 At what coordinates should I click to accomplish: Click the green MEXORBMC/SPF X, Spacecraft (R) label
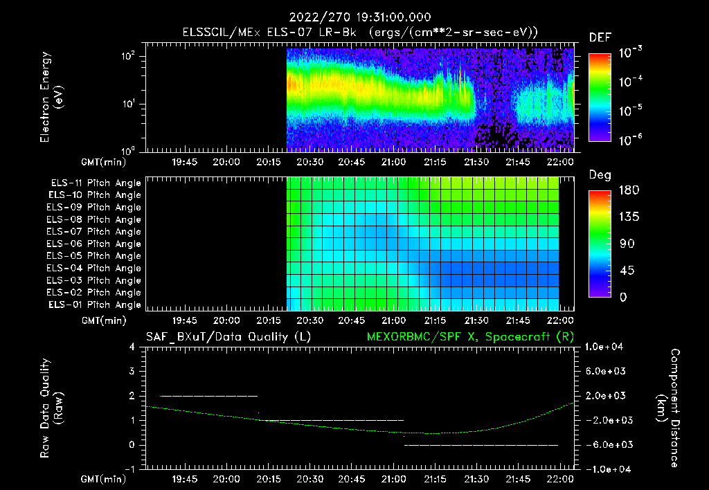pyautogui.click(x=470, y=337)
